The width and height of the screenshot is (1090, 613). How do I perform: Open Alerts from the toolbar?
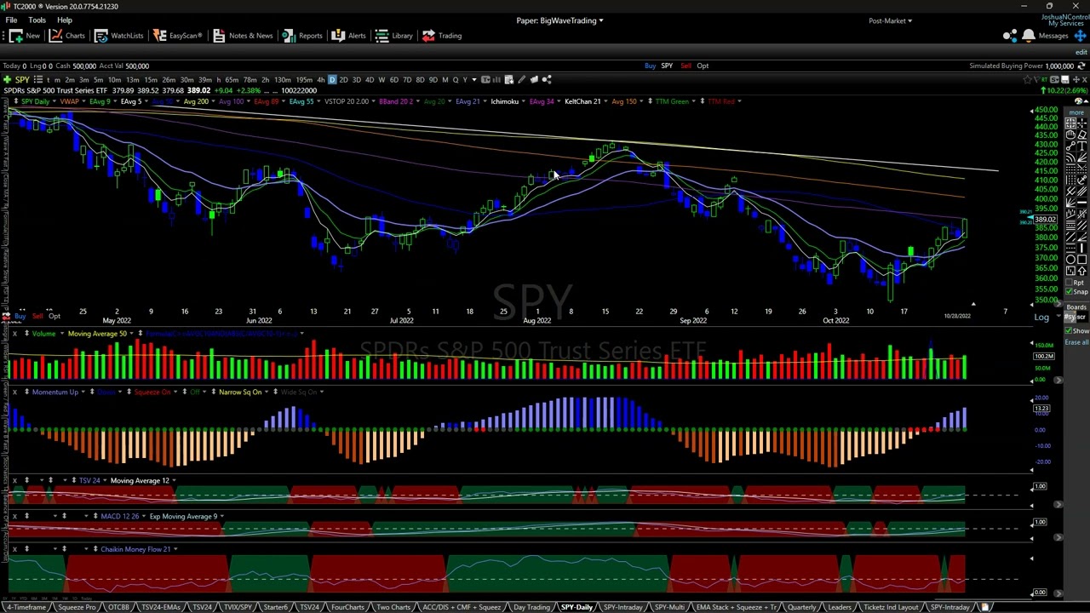(348, 35)
